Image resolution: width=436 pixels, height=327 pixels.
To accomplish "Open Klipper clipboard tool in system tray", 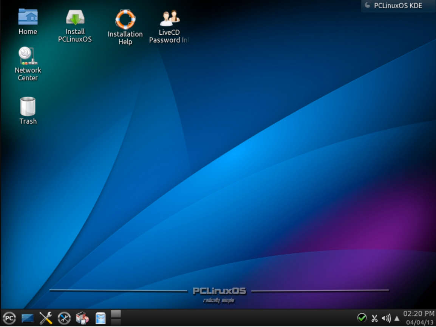I will click(375, 318).
